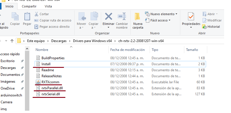Click the Readme document icon
This screenshot has height=113, width=231.
[38, 70]
